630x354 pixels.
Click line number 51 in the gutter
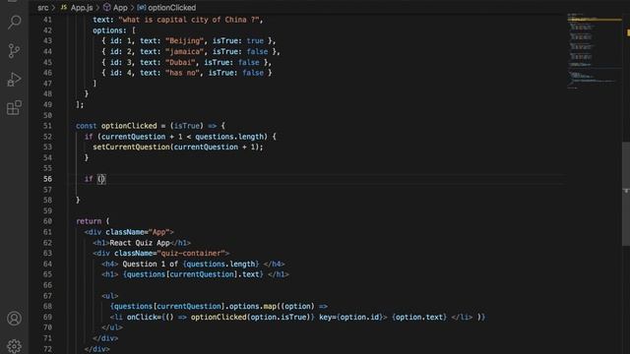(x=47, y=126)
